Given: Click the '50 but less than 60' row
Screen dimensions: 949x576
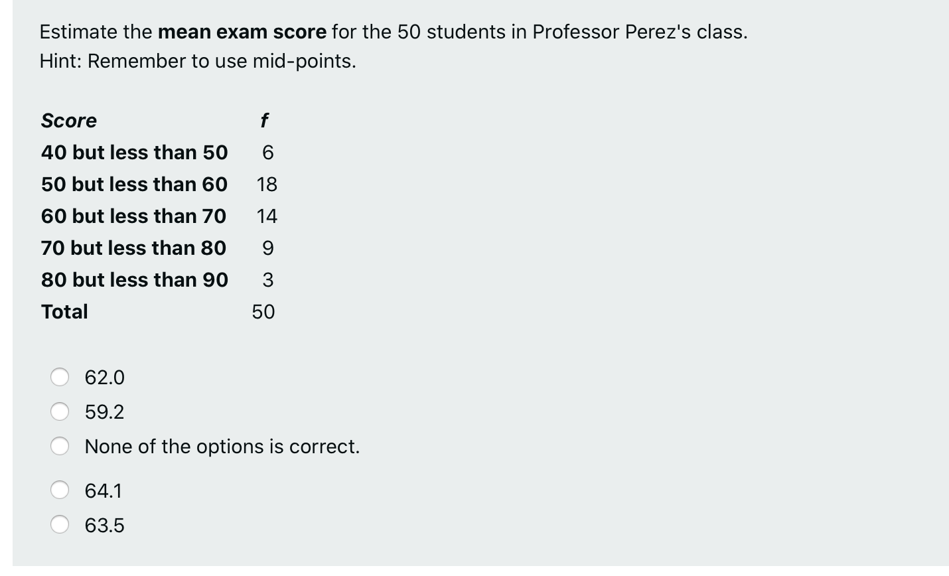Looking at the screenshot, I should (x=134, y=184).
